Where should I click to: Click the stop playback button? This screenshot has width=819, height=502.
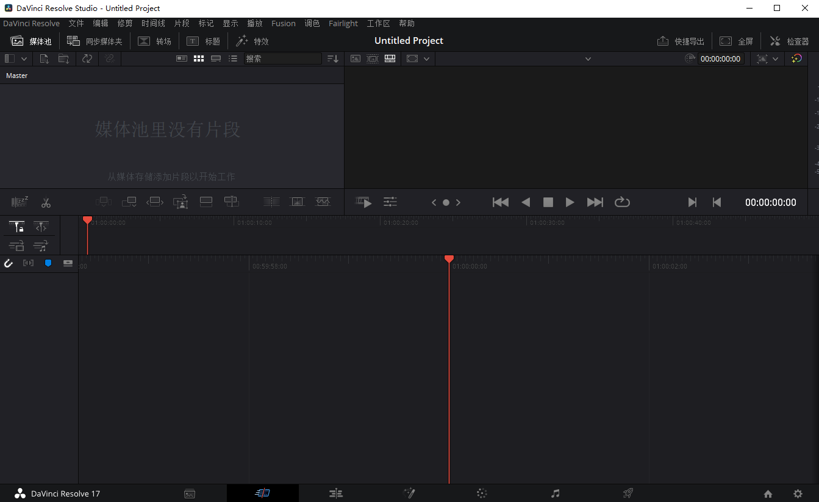[x=548, y=202]
